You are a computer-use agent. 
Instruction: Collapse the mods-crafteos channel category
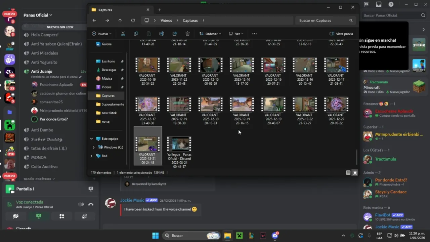(39, 179)
